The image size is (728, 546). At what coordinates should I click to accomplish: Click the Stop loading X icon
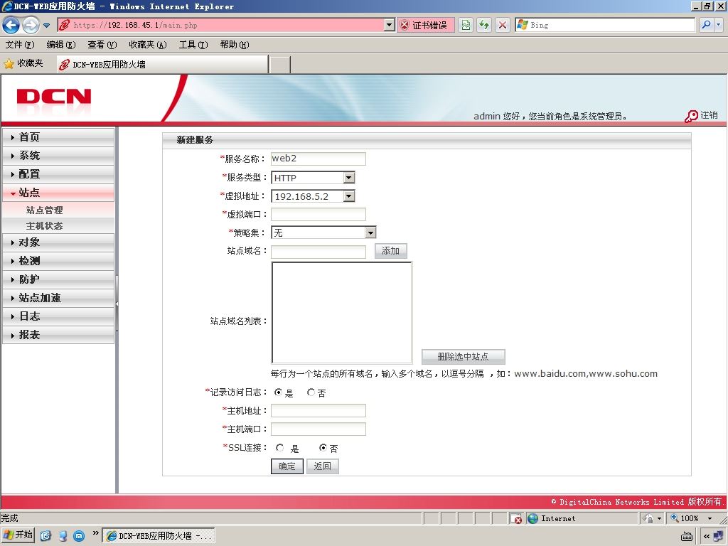pos(503,25)
